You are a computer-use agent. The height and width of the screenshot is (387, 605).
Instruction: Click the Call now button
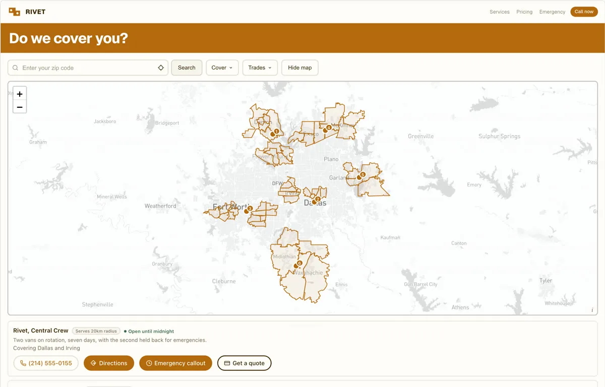tap(584, 12)
